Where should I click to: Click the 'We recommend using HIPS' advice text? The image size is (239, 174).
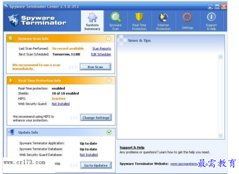click(x=33, y=118)
